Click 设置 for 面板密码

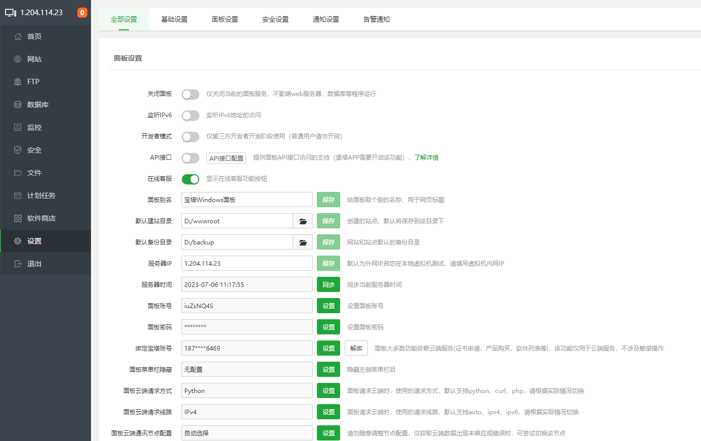click(x=329, y=327)
